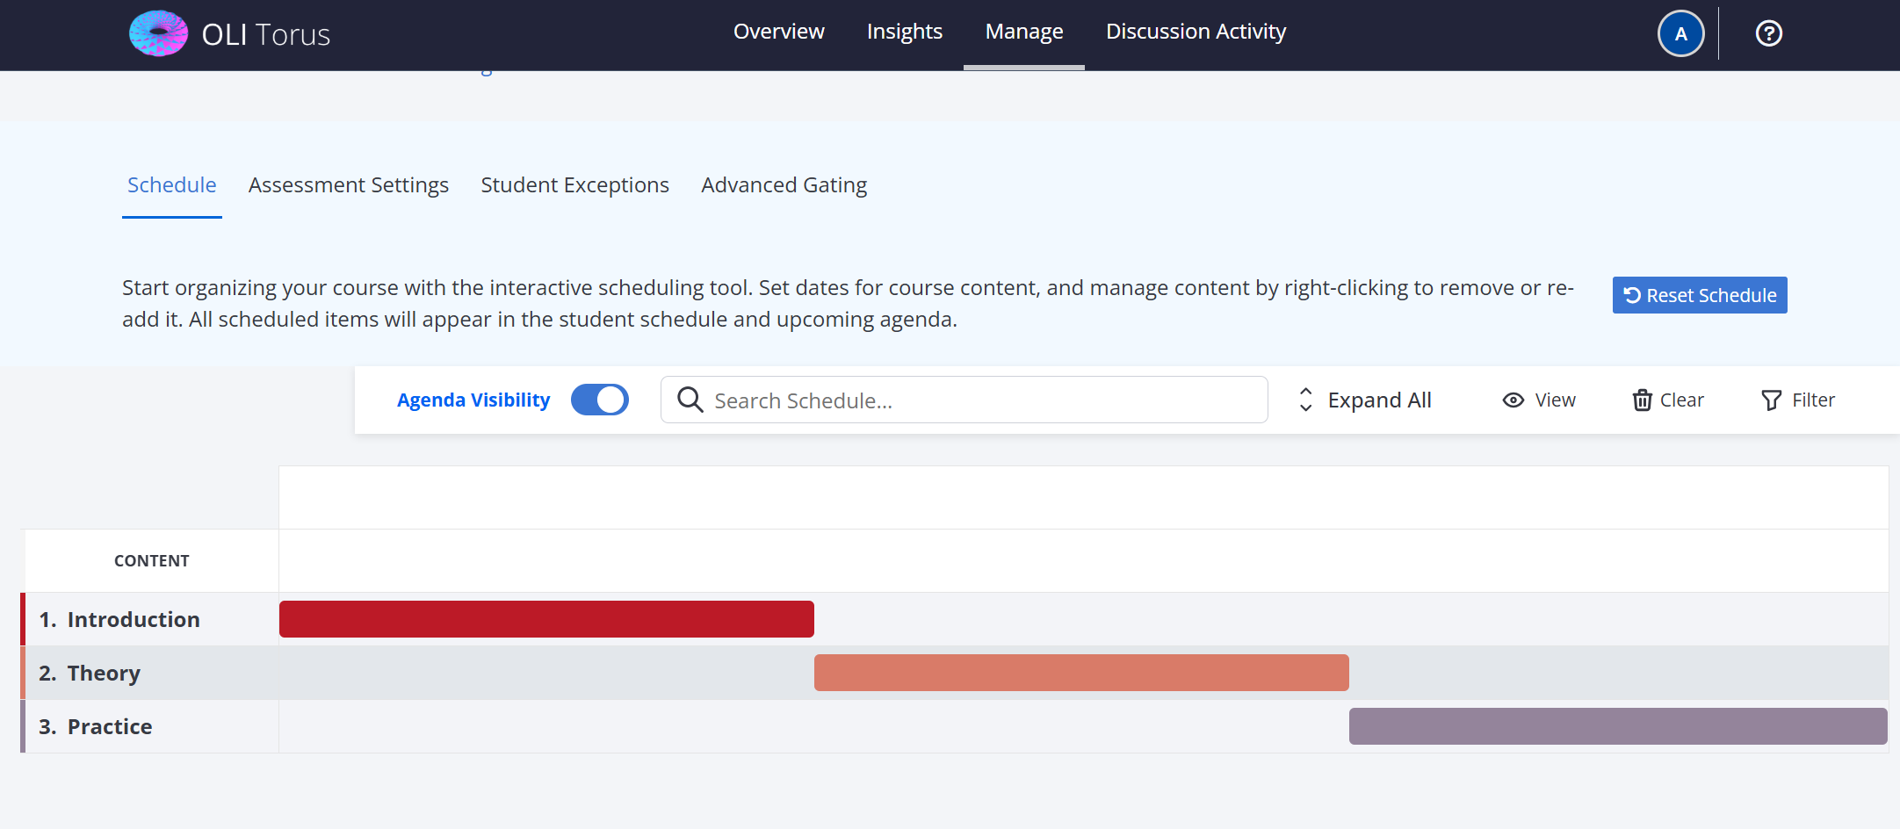Click the Agenda Visibility label
The height and width of the screenshot is (829, 1900).
[x=473, y=400]
